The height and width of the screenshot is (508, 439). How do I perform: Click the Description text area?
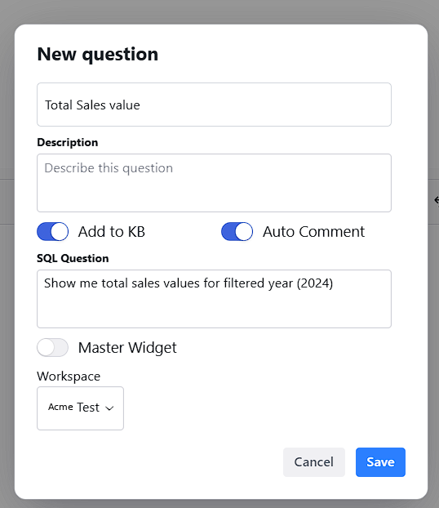(214, 183)
